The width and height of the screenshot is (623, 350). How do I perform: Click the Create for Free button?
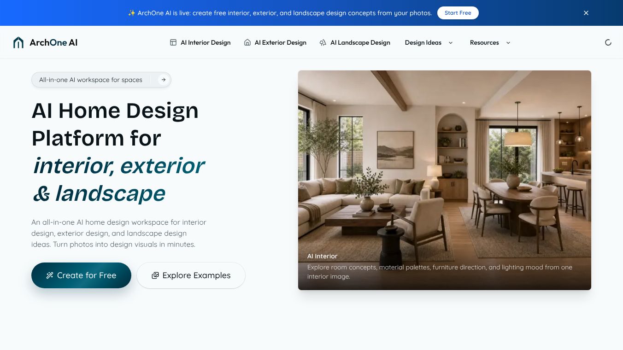pos(81,275)
